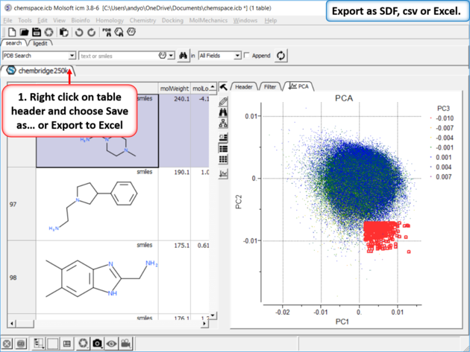Image resolution: width=470 pixels, height=352 pixels.
Task: Toggle the eye visibility icon in bottom bar
Action: [x=112, y=344]
